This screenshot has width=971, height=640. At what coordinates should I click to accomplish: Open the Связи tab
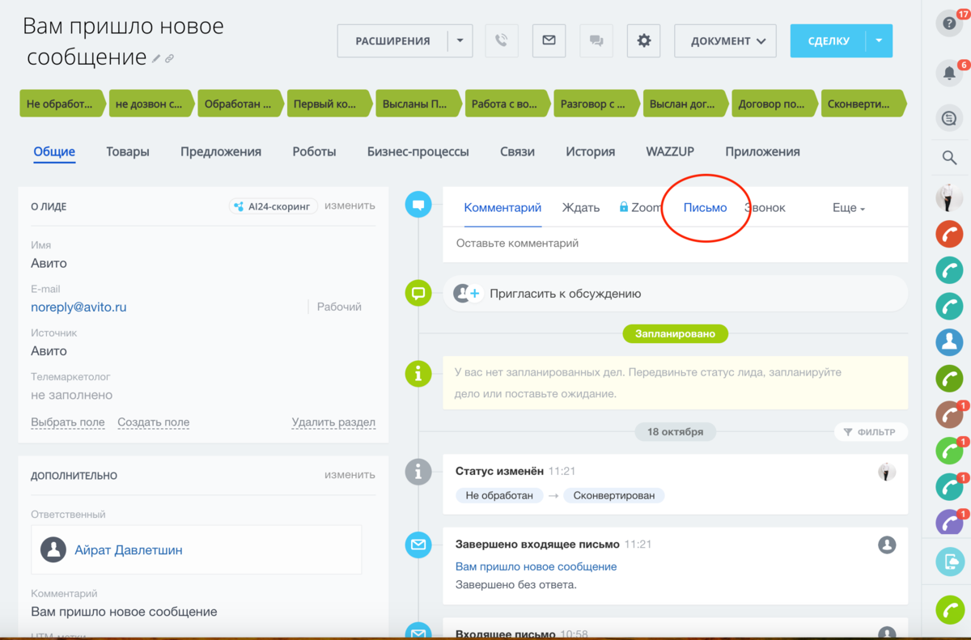[518, 151]
